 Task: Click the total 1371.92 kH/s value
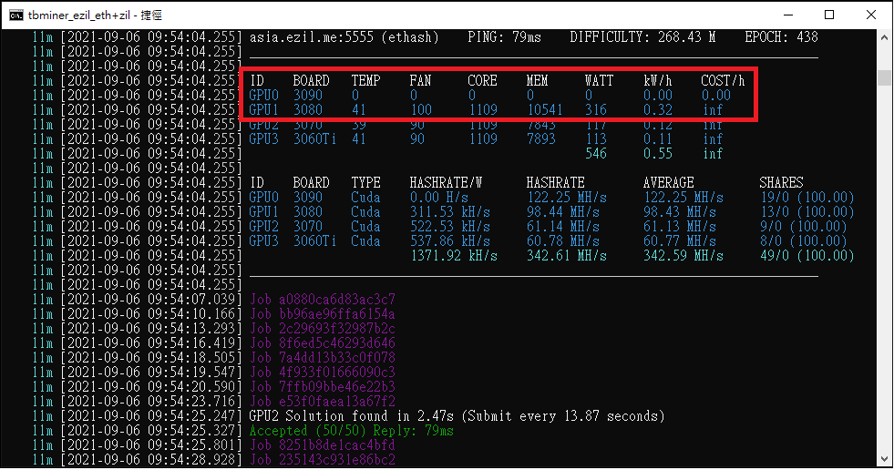coord(454,256)
